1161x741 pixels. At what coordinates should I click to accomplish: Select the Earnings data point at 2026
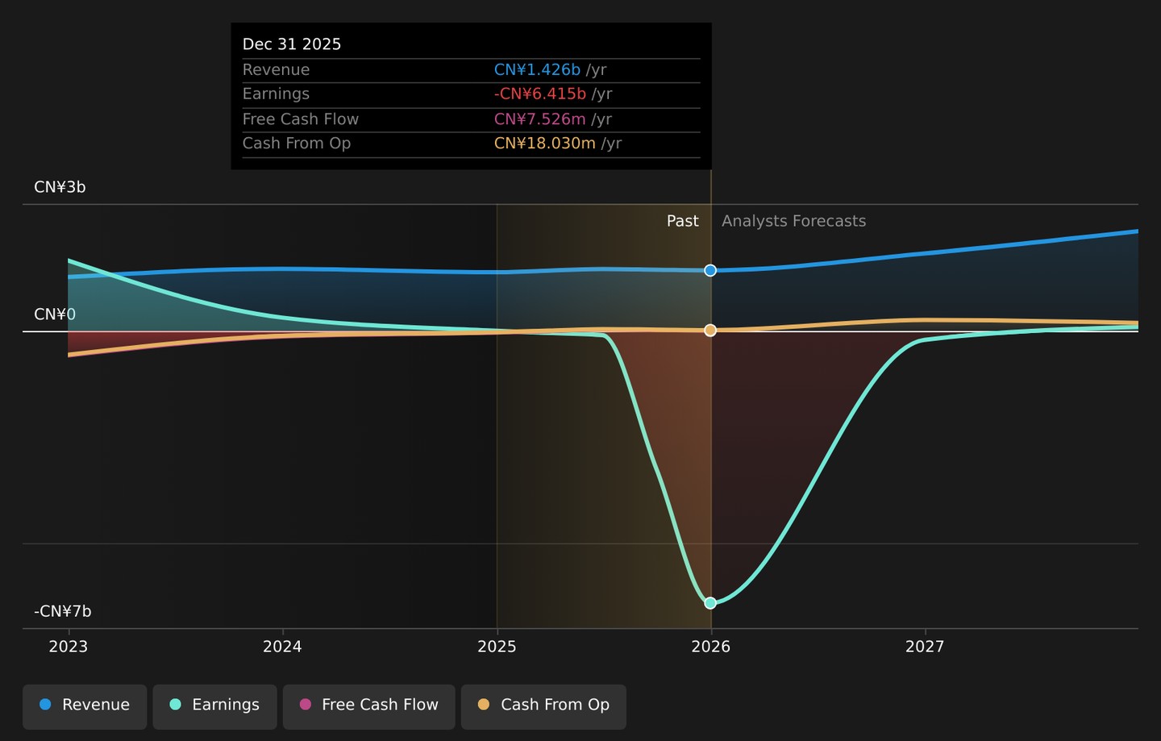[x=710, y=603]
